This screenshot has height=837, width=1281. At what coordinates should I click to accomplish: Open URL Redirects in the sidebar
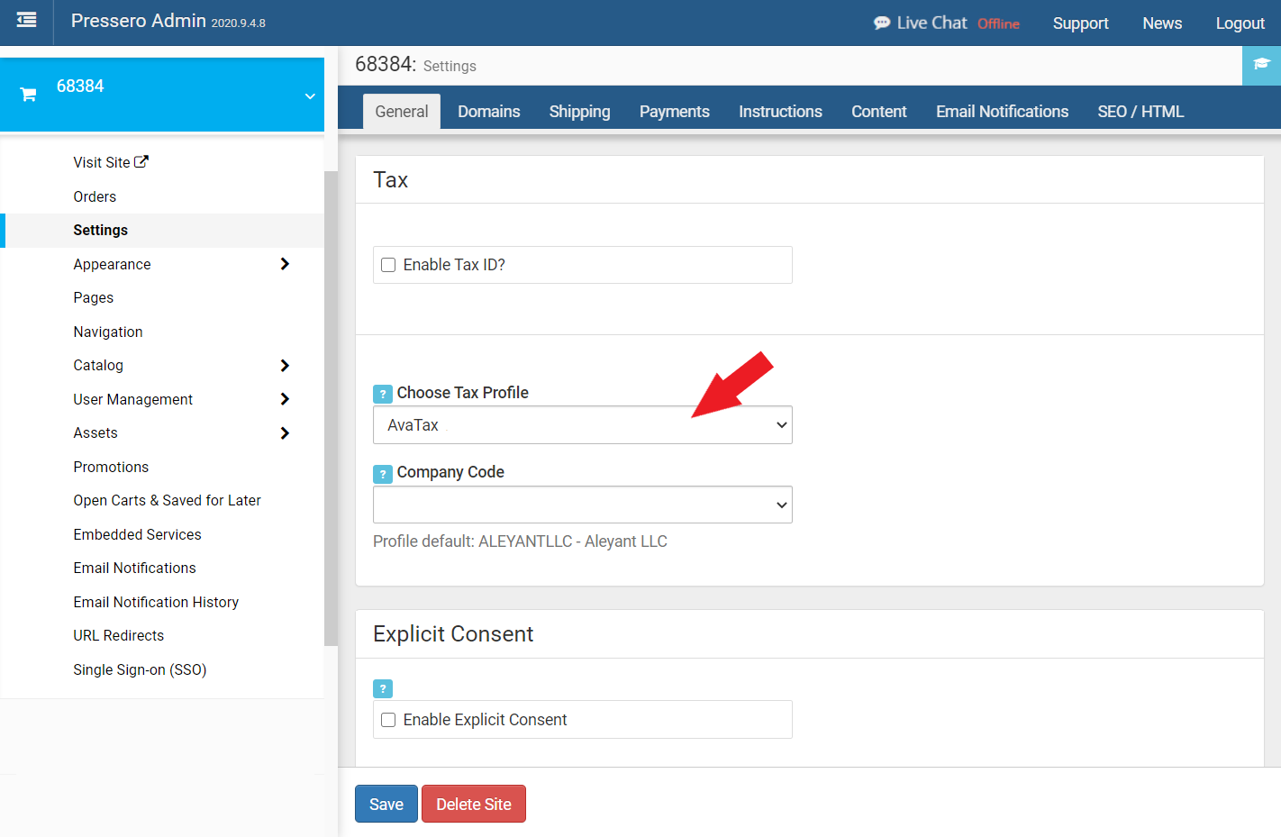click(x=119, y=636)
